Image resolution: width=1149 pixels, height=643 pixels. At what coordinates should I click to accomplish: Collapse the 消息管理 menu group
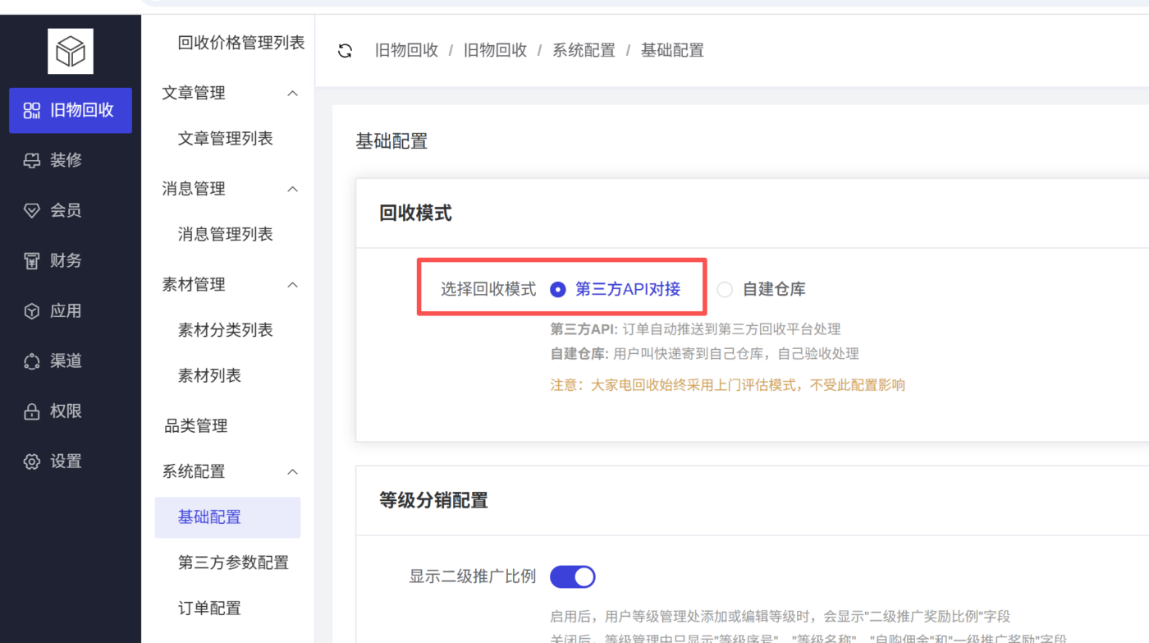[292, 188]
